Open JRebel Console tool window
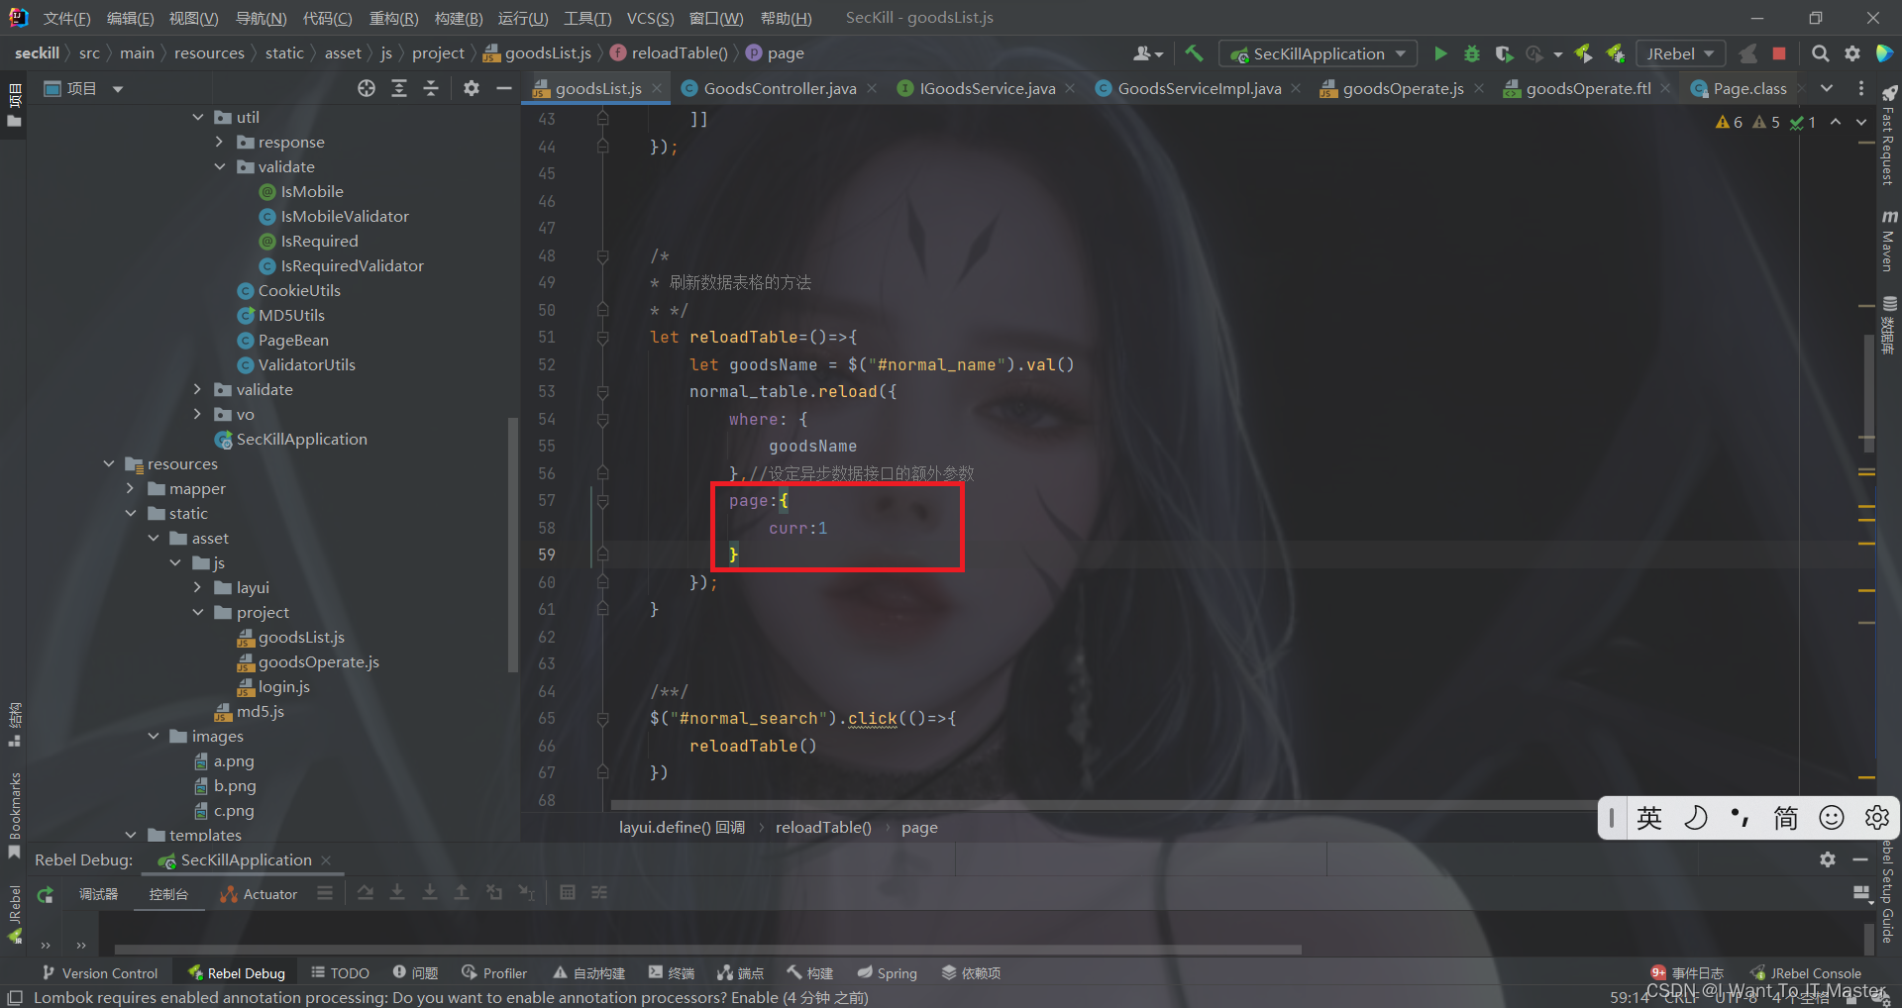The width and height of the screenshot is (1902, 1008). 1806,973
